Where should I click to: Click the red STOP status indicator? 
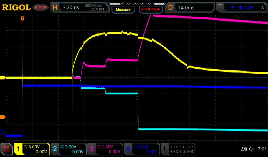coord(41,8)
